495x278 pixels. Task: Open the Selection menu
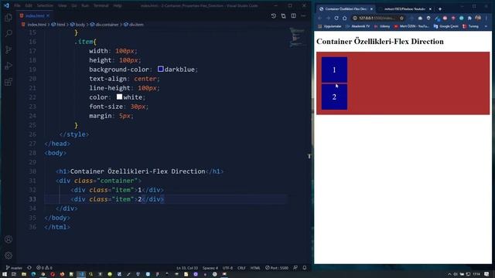(45, 5)
